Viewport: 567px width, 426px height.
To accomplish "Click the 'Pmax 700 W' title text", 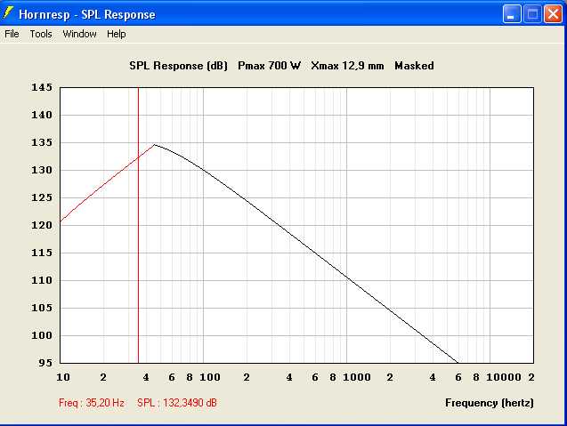I will coord(269,66).
